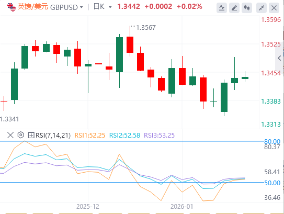Image resolution: width=284 pixels, height=214 pixels.
Task: Expand the right side panel chevron
Action: click(279, 58)
